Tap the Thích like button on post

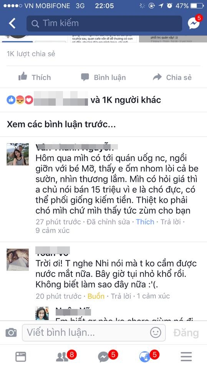35,77
